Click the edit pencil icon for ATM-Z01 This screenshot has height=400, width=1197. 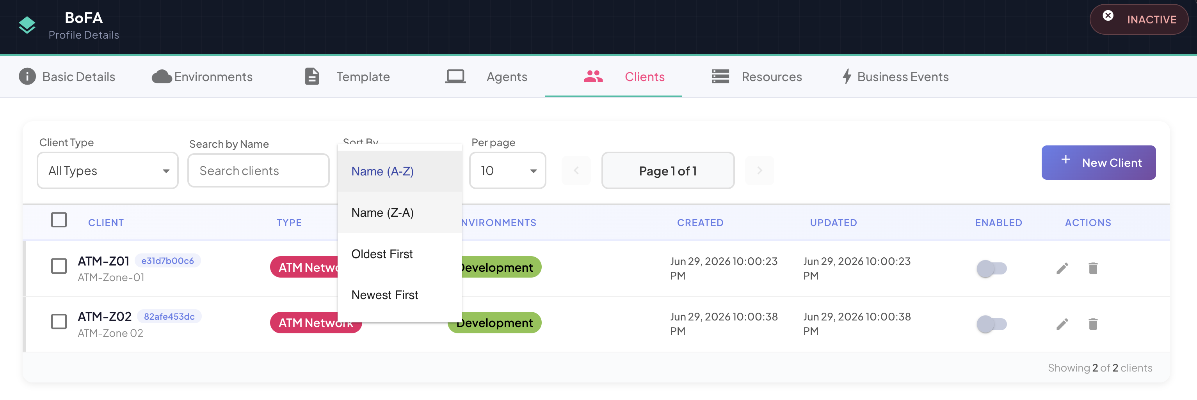point(1062,268)
